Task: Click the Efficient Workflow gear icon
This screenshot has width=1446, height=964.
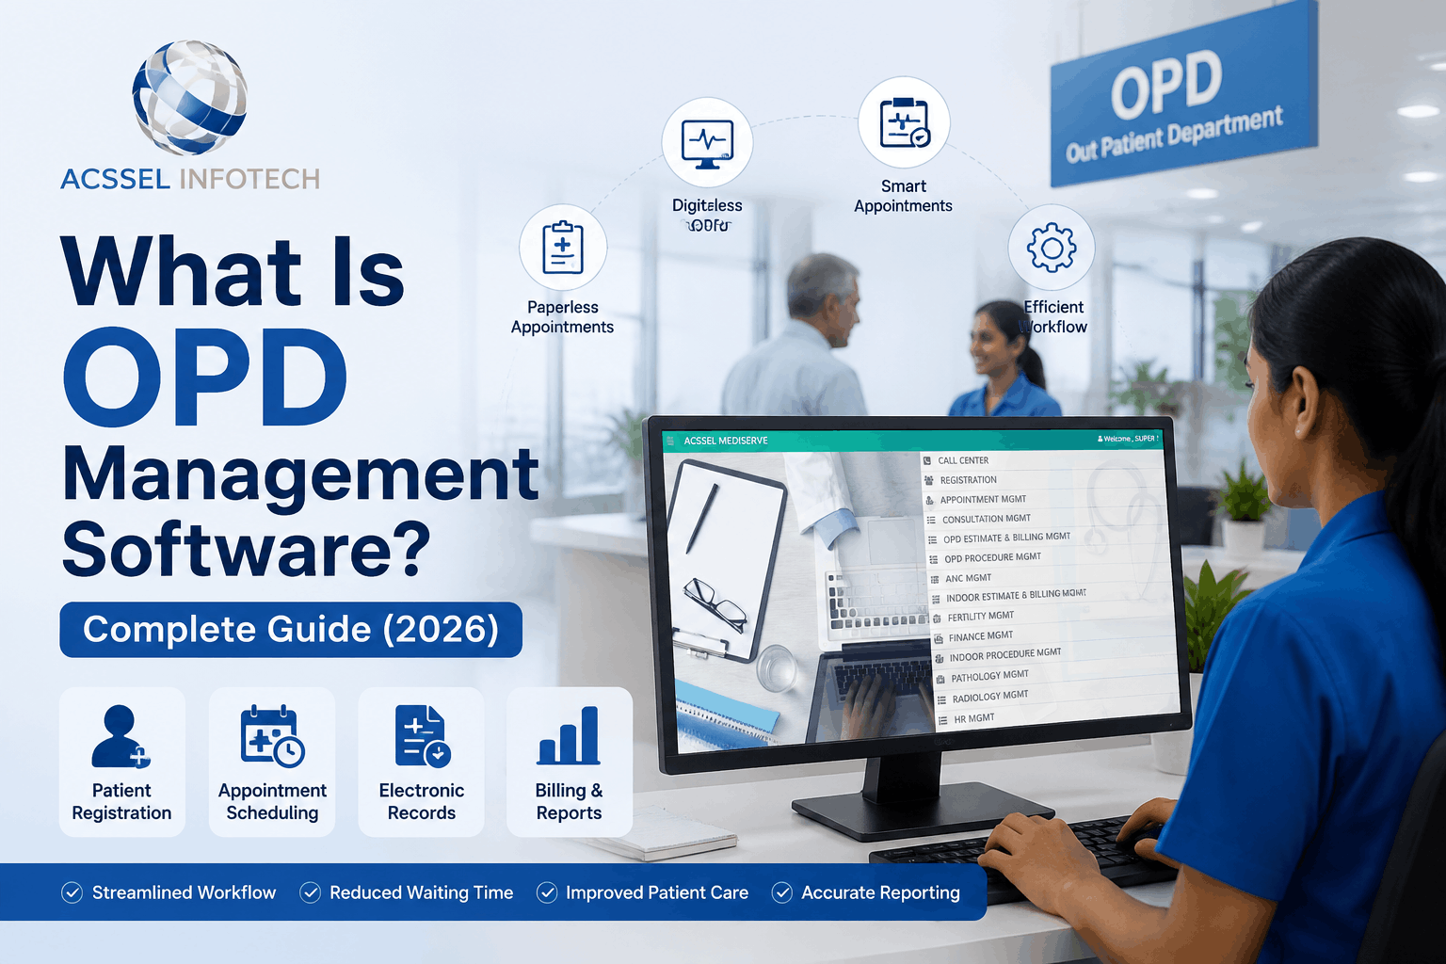Action: pos(1052,249)
